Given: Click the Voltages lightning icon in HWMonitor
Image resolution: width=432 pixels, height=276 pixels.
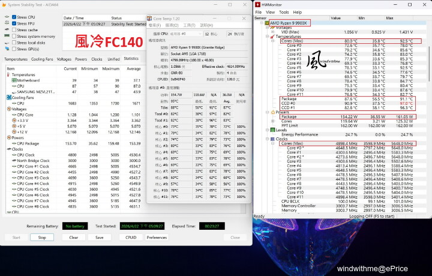Looking at the screenshot, I should (272, 28).
